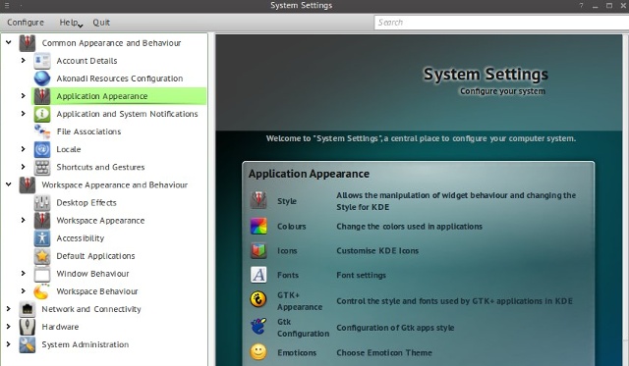Select the Fonts letter A icon
The image size is (629, 366).
[x=258, y=275]
